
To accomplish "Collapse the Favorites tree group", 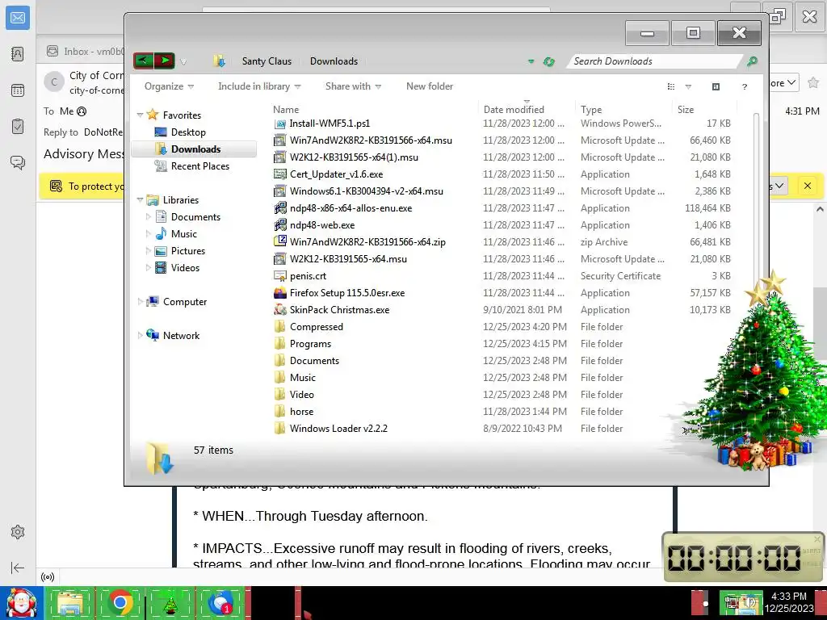I will click(140, 115).
